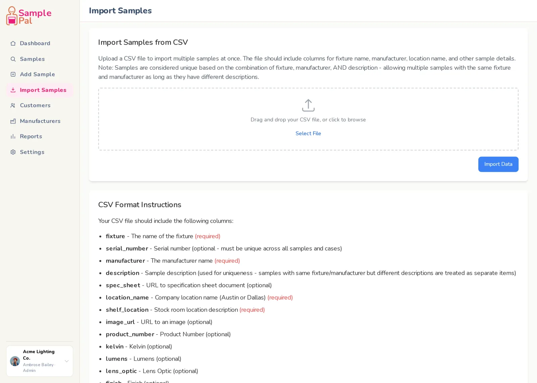This screenshot has height=383, width=537.
Task: Click the Add Sample plus icon
Action: [13, 74]
